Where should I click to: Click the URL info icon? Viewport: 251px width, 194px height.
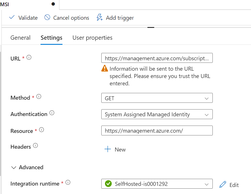point(29,57)
